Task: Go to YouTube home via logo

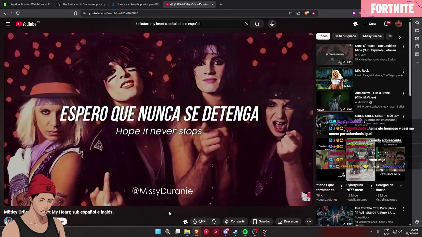Action: point(26,24)
